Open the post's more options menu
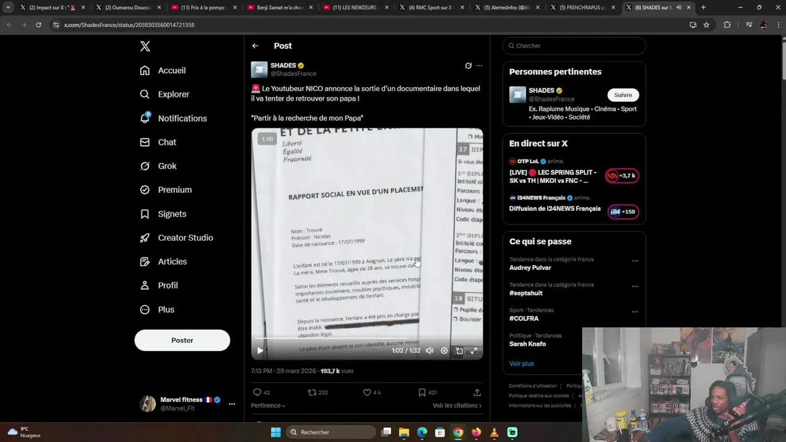Screen dimensions: 786x442 pos(479,66)
